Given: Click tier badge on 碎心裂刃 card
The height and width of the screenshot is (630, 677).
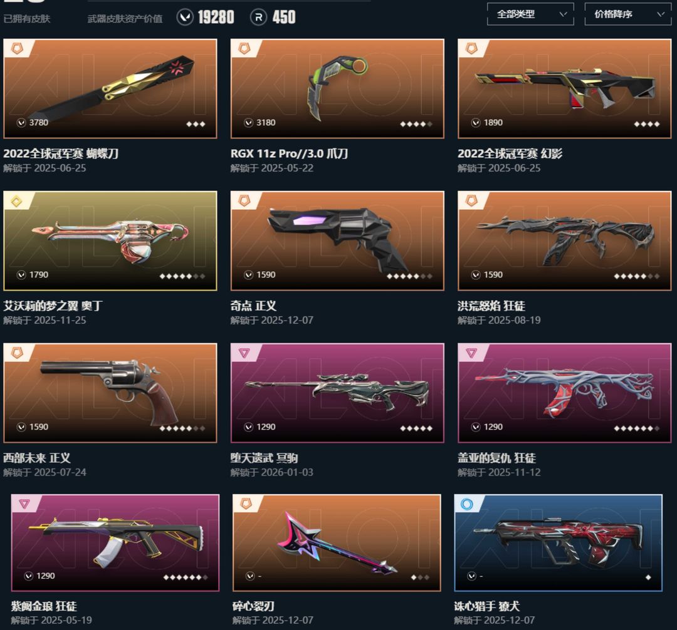Looking at the screenshot, I should pos(245,503).
